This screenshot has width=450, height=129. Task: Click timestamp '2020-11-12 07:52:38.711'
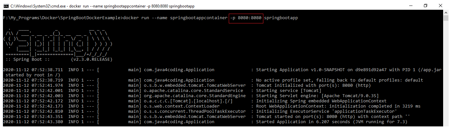click(x=33, y=70)
